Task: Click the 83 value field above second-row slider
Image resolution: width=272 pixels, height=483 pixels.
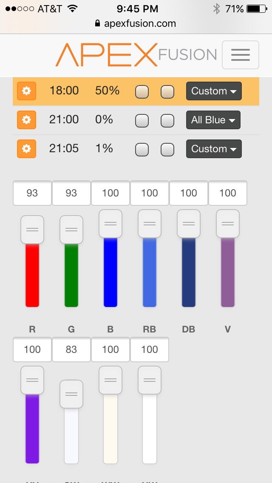Action: click(x=71, y=349)
